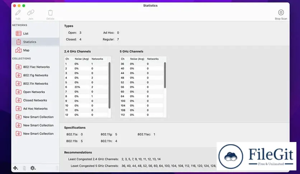
Task: Open the Closed Networks collection
Action: coord(36,100)
